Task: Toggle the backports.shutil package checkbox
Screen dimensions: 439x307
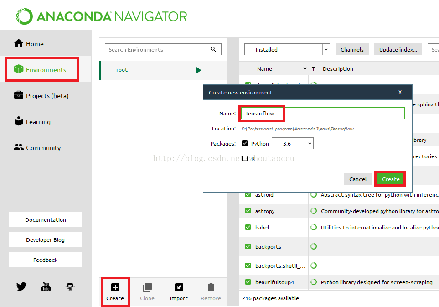Action: tap(248, 265)
